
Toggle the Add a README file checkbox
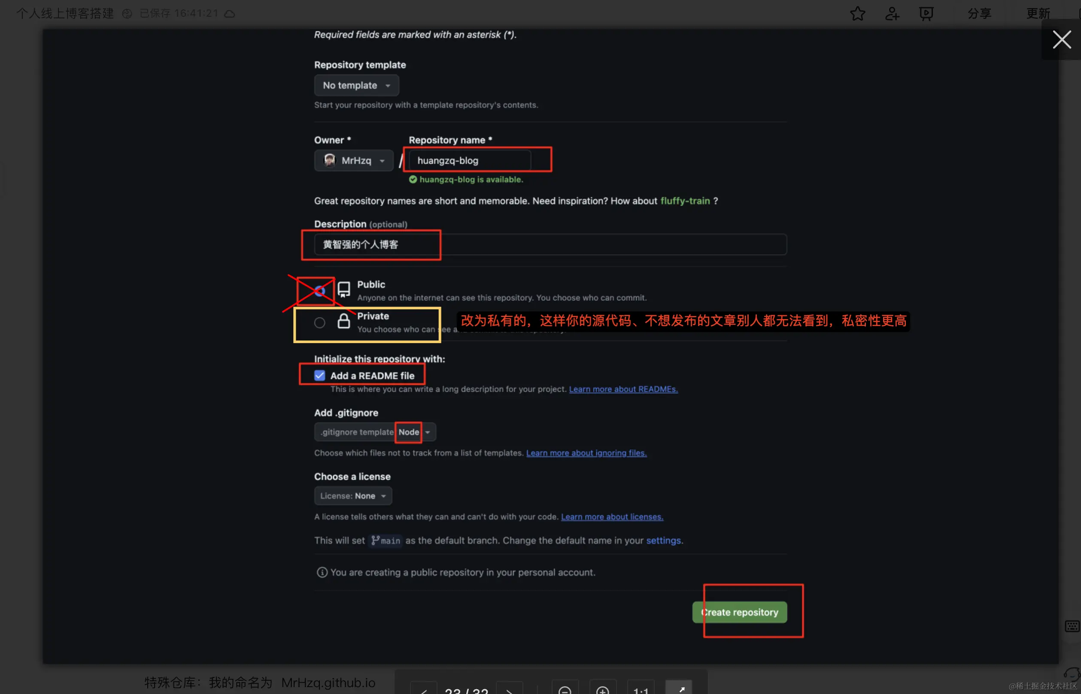click(320, 375)
